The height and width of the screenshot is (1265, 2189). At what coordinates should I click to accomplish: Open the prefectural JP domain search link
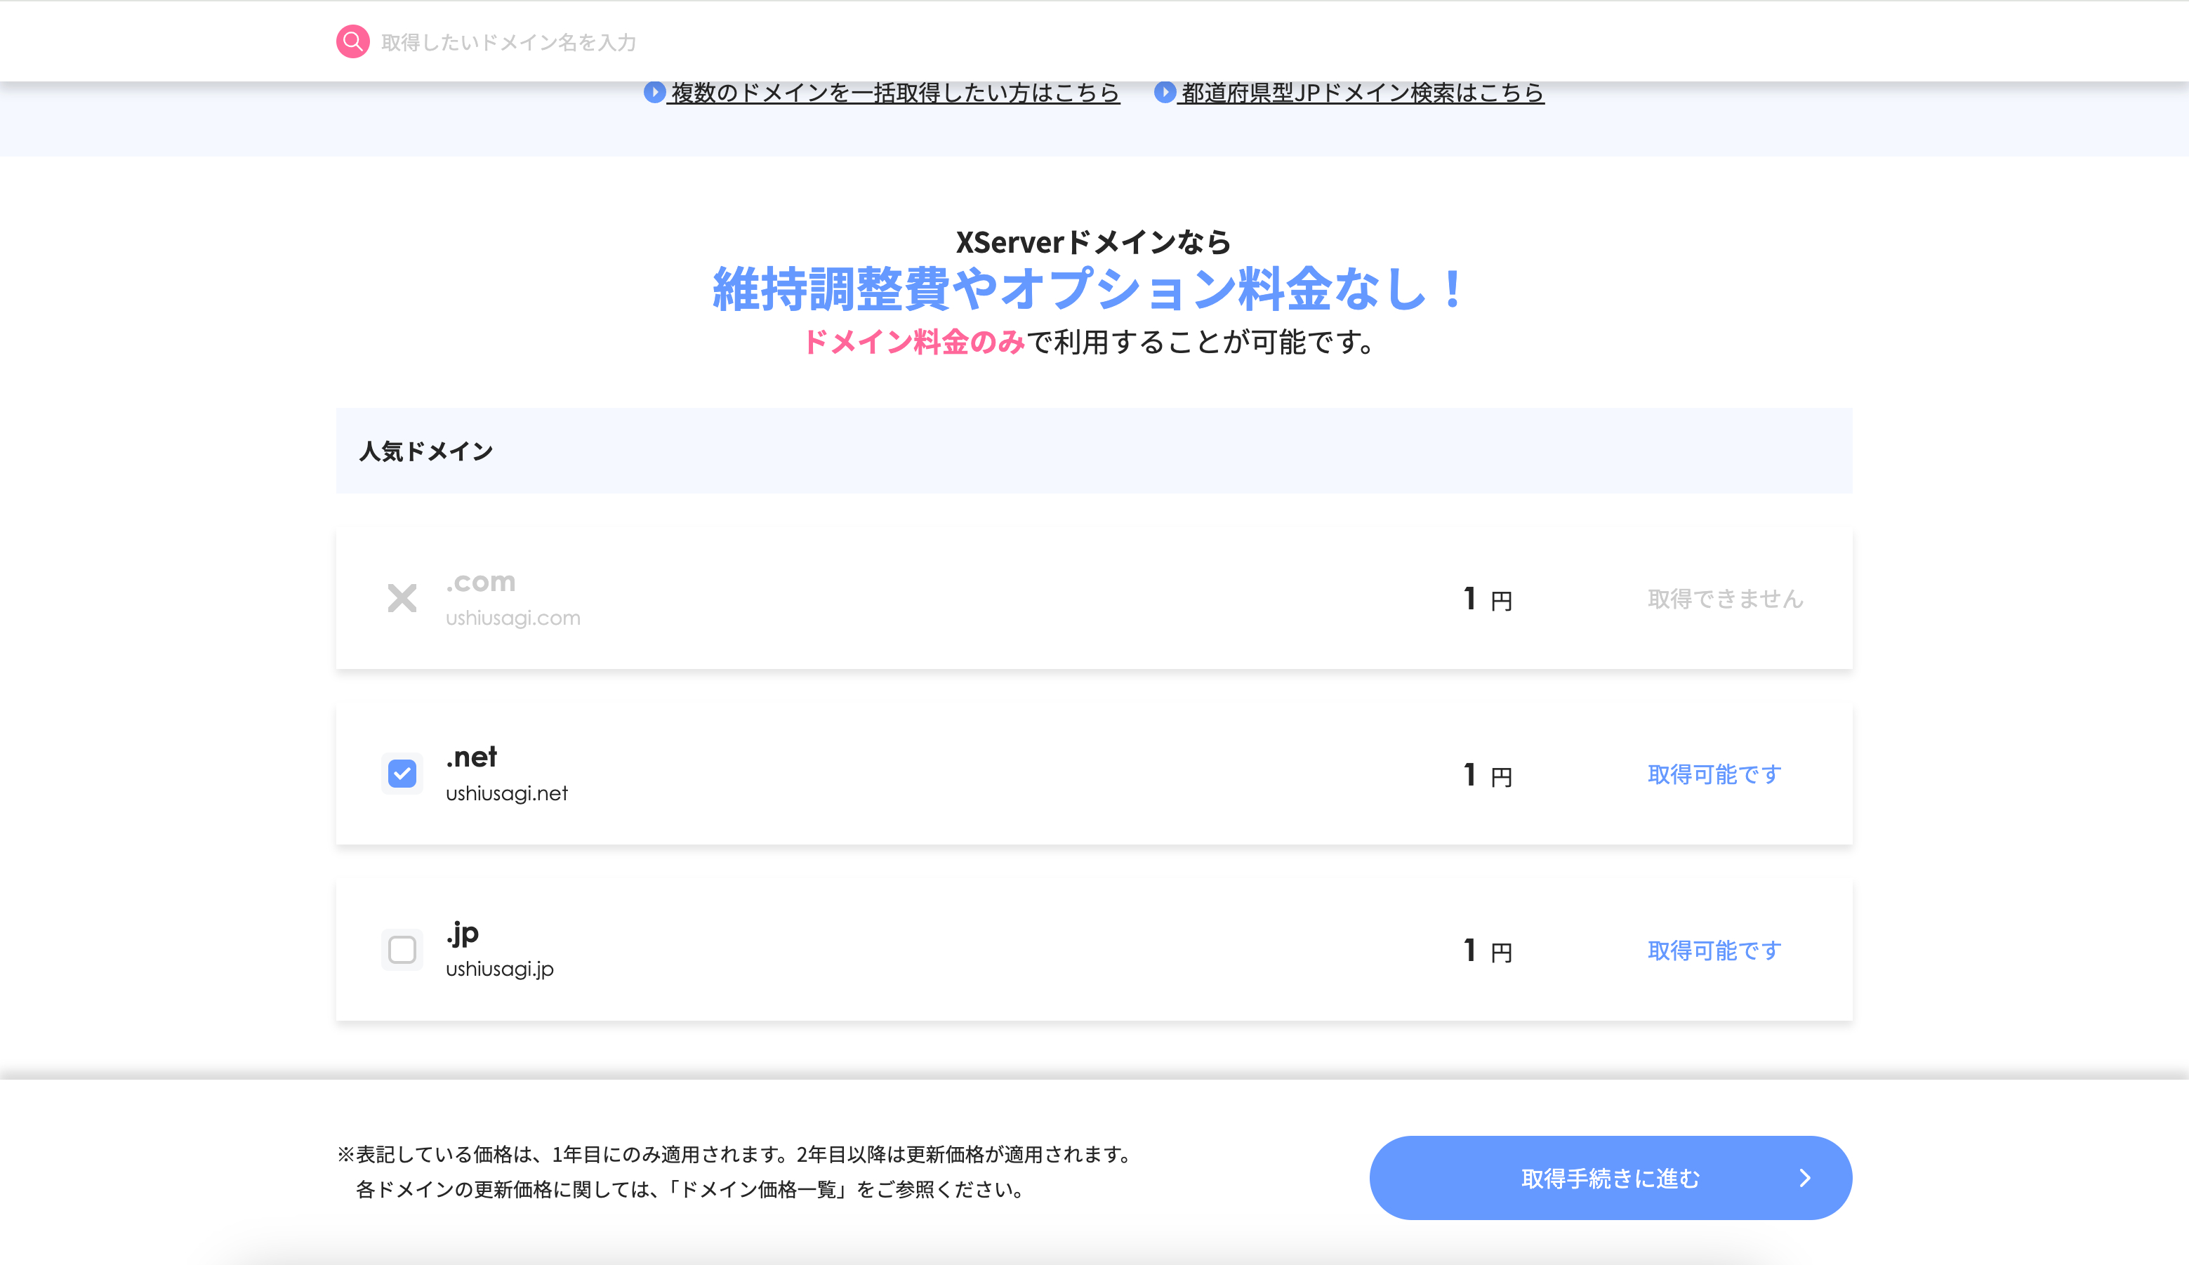[1361, 92]
